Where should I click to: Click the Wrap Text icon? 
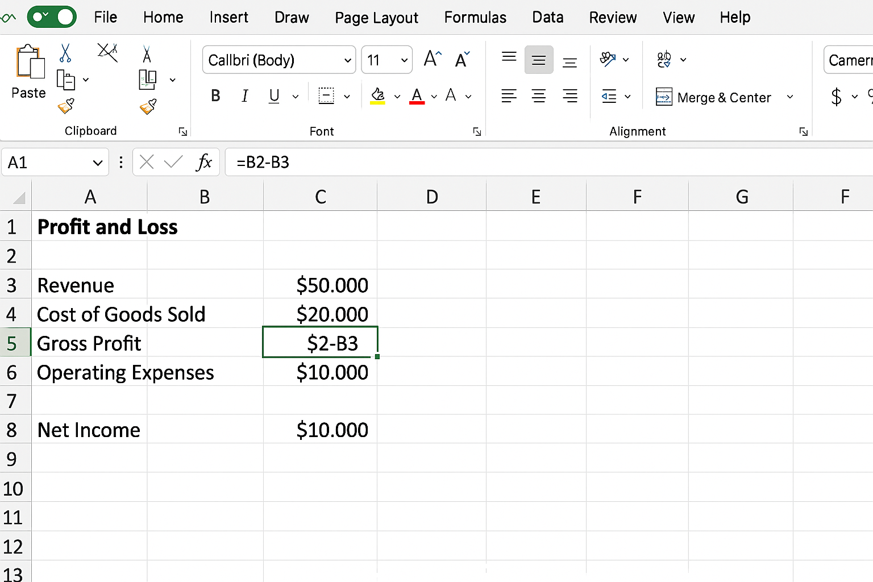pyautogui.click(x=664, y=59)
